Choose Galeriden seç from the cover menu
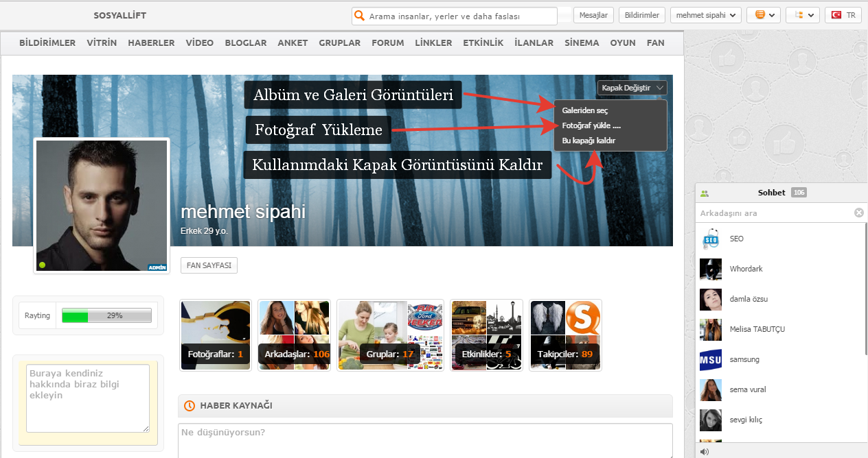 (x=584, y=110)
